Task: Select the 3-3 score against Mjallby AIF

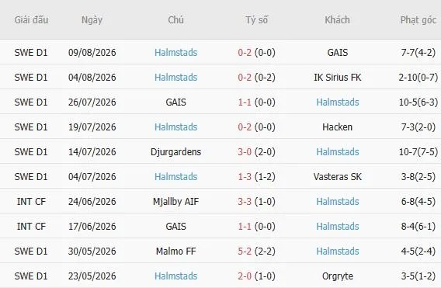Action: point(245,202)
